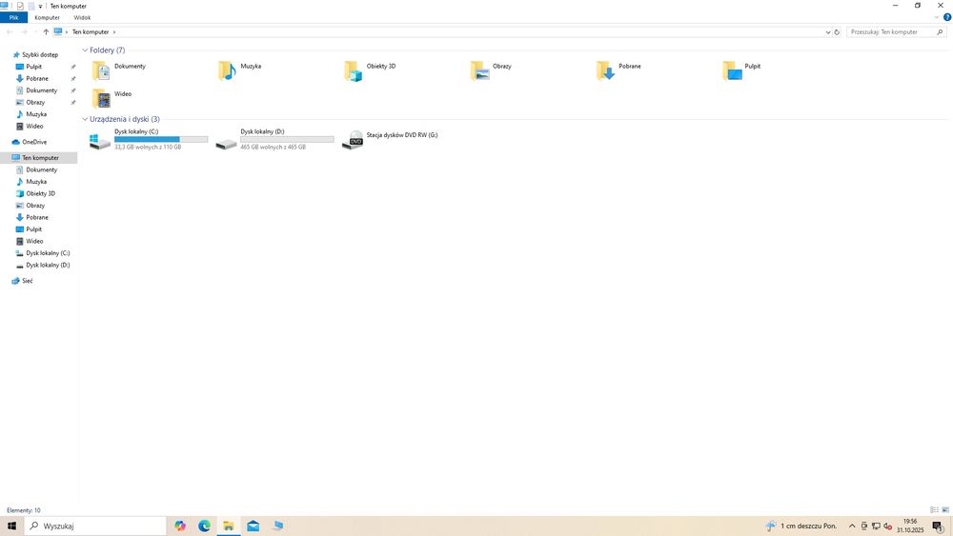The width and height of the screenshot is (953, 536).
Task: Select the Obrazy folder in the Foldery group
Action: tap(491, 69)
